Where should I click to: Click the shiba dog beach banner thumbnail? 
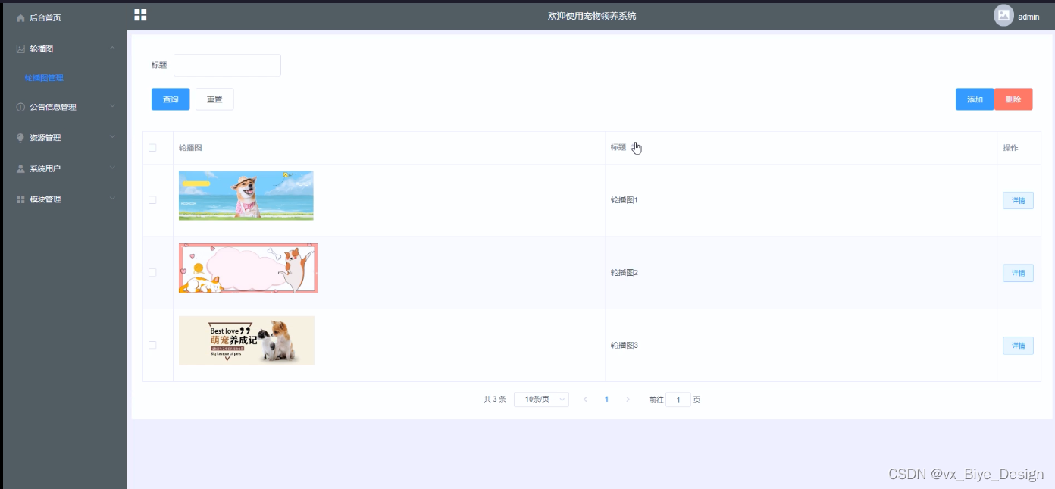click(x=246, y=196)
